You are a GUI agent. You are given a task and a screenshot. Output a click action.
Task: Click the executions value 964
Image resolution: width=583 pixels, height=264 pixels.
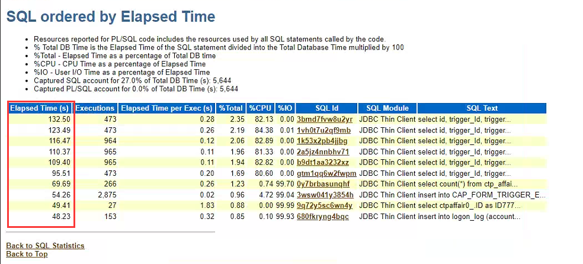(110, 141)
